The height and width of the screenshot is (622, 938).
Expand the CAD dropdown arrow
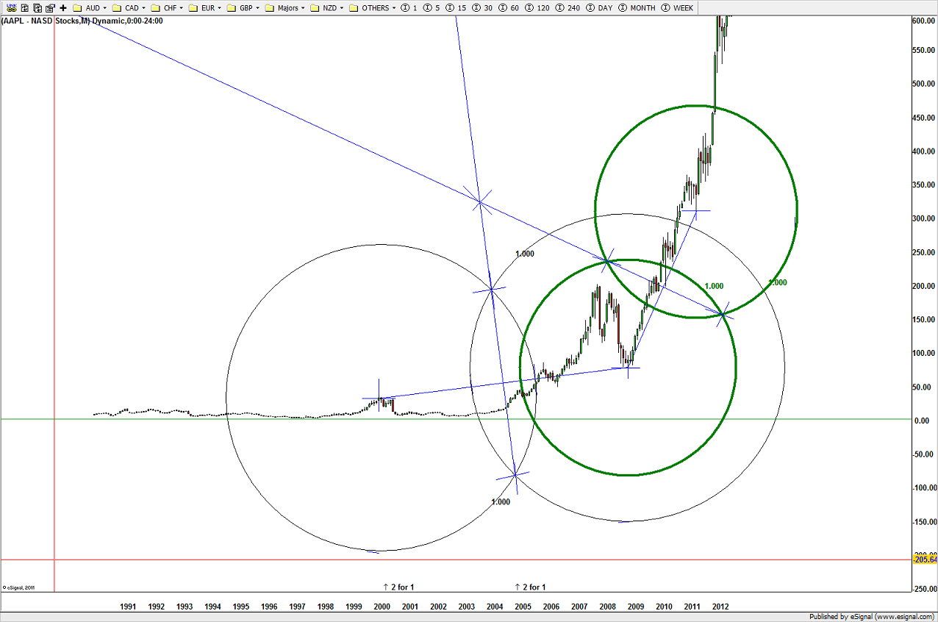tap(143, 7)
